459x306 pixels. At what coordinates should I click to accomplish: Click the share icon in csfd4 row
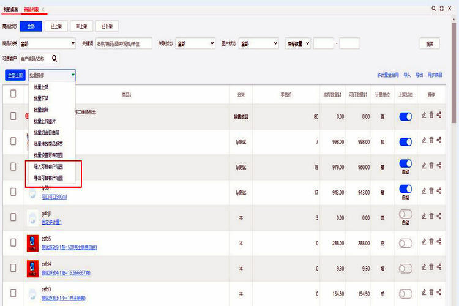(439, 268)
